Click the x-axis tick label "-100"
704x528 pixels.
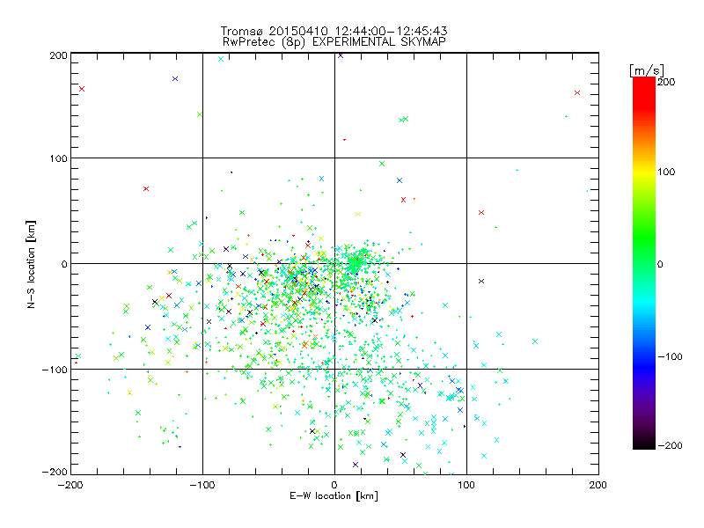tap(202, 485)
